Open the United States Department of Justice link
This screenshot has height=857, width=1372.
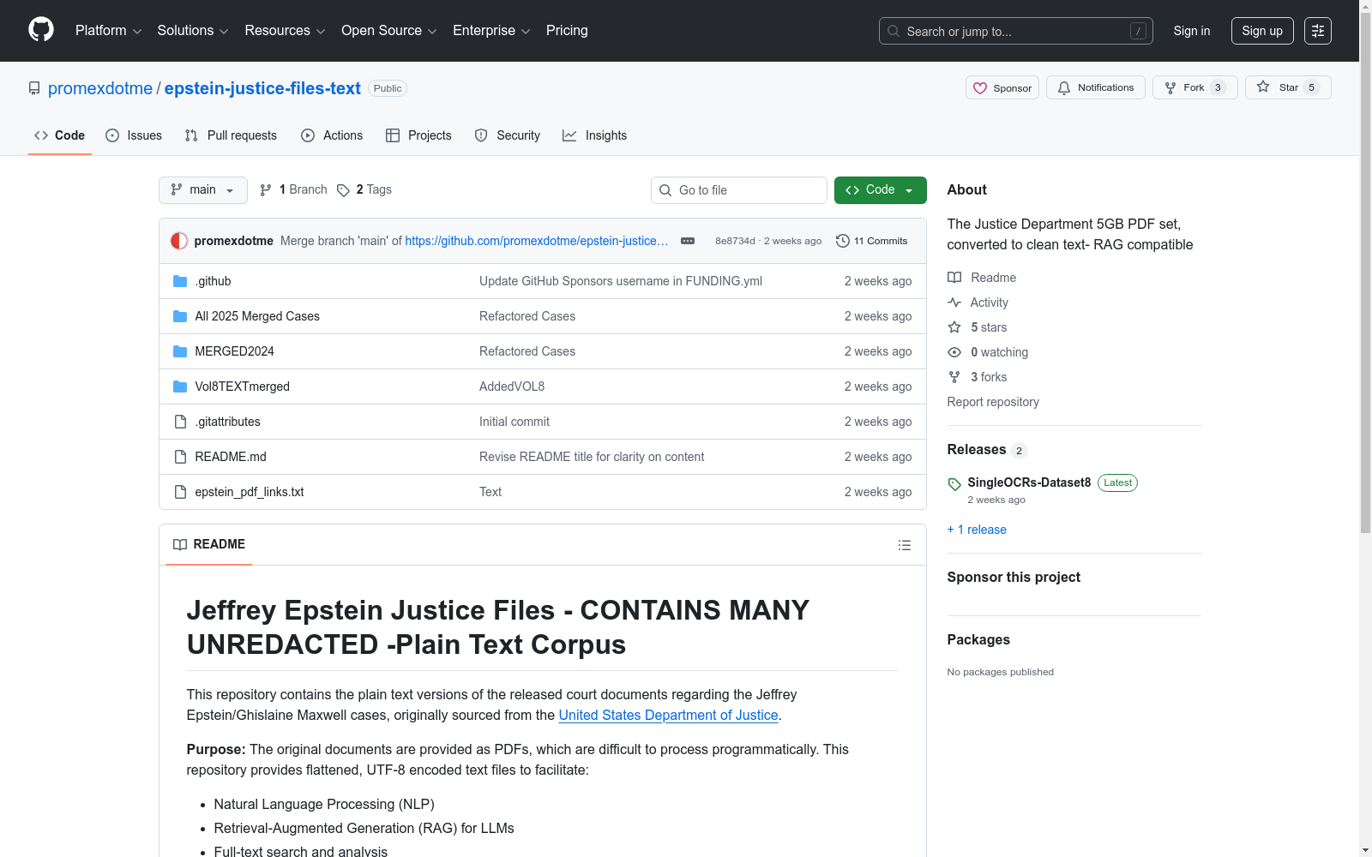click(669, 715)
